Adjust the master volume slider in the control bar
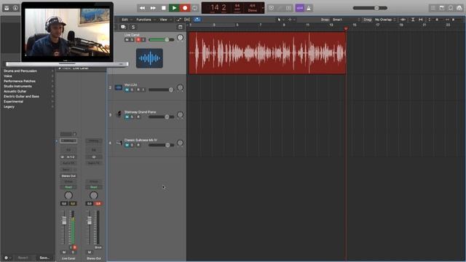Image resolution: width=466 pixels, height=262 pixels. pos(370,8)
